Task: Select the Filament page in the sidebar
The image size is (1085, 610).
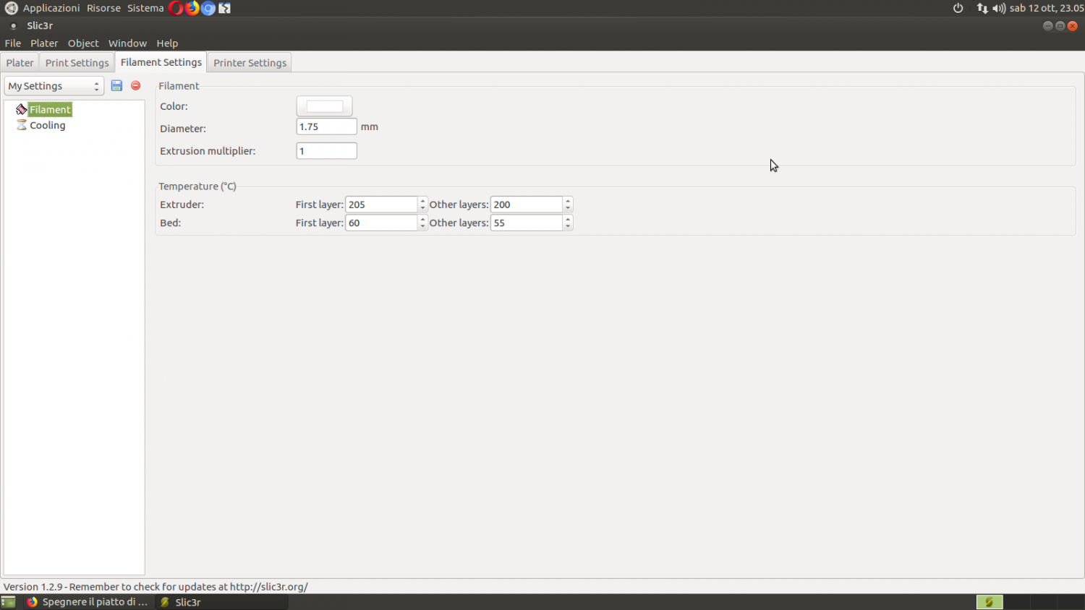Action: pos(50,109)
